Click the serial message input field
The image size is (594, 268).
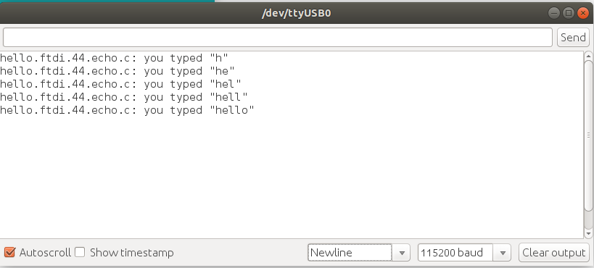click(x=278, y=37)
